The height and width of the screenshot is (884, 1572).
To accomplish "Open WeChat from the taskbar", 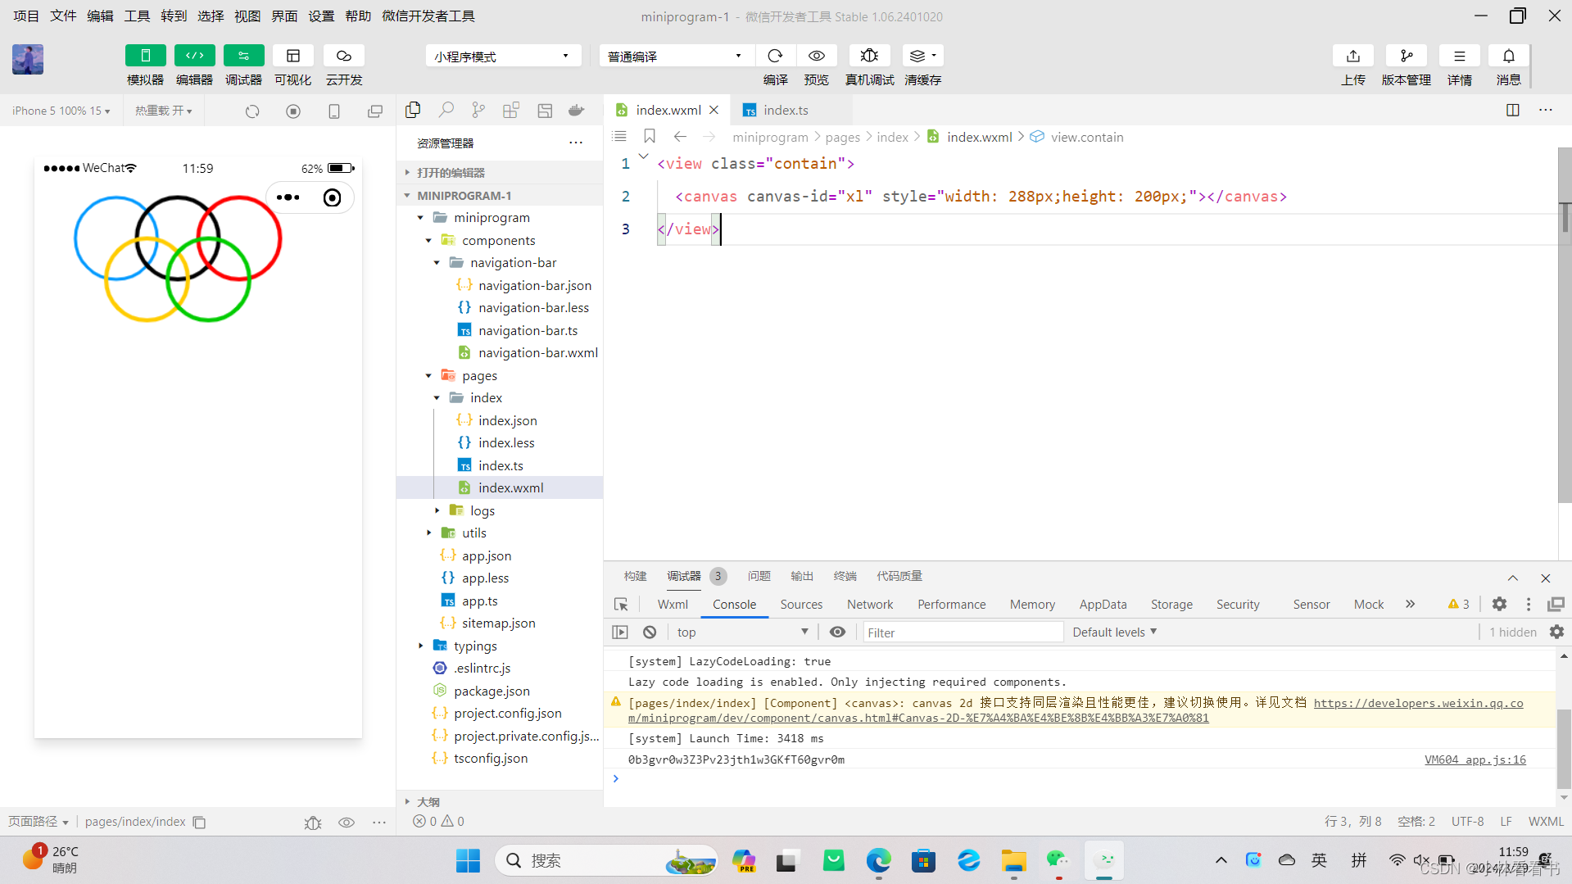I will tap(1057, 860).
